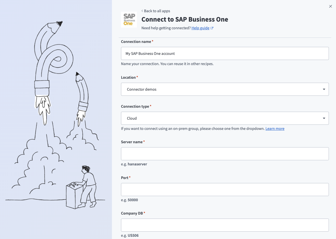Open the Learn more link about on-prem groups
Screen dimensions: 336x239
click(x=275, y=129)
